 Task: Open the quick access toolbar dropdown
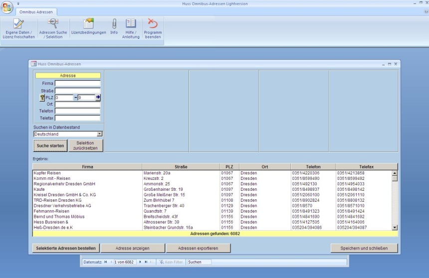click(18, 3)
